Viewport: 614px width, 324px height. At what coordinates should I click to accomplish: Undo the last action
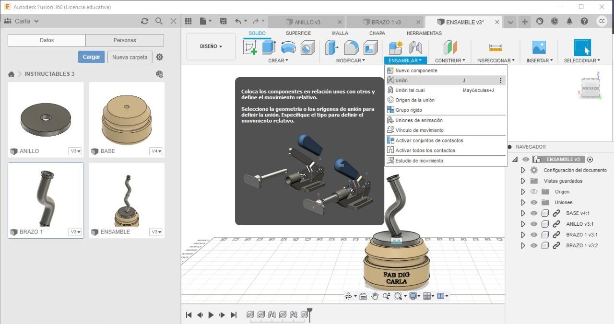tap(238, 21)
